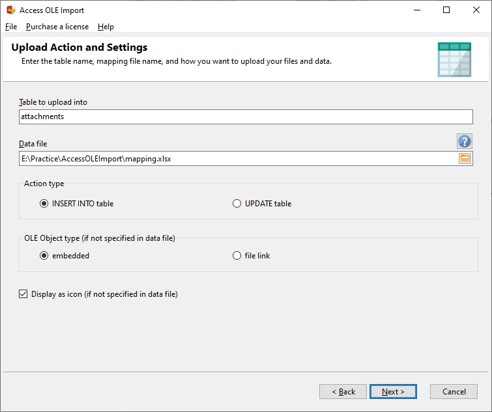Select the UPDATE table action type

click(237, 204)
